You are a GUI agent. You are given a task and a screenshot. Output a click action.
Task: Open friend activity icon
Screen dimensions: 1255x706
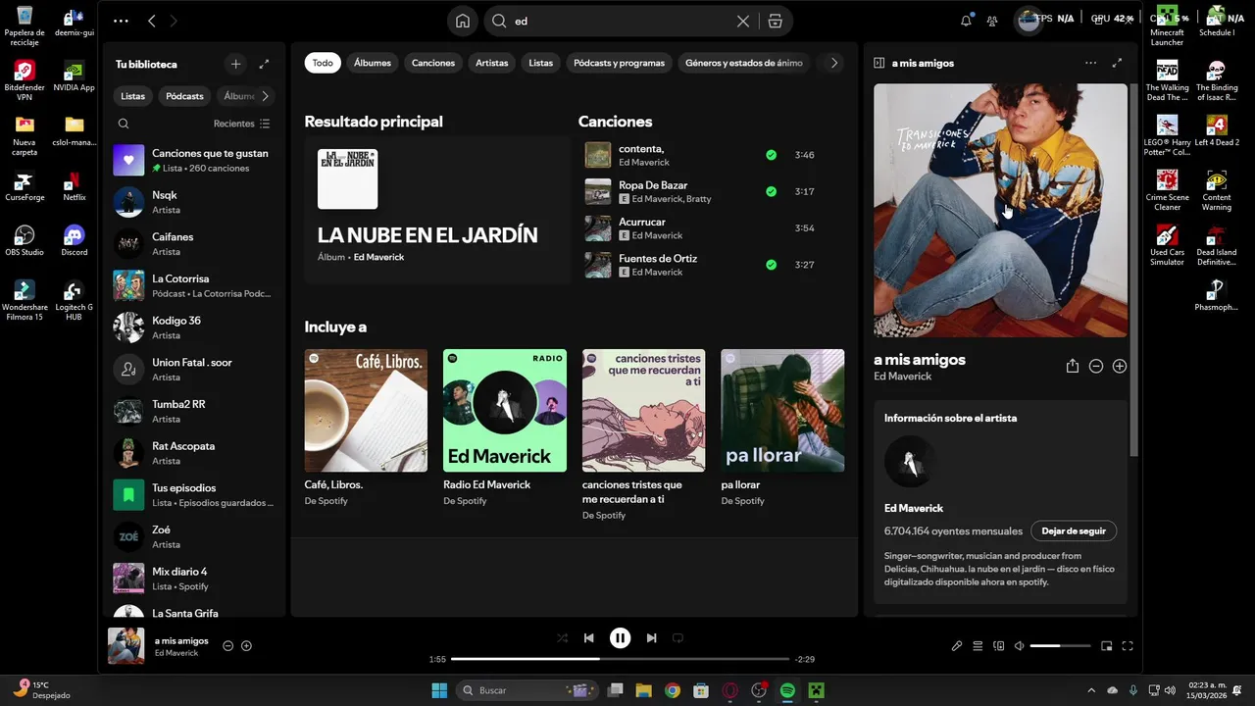[992, 21]
